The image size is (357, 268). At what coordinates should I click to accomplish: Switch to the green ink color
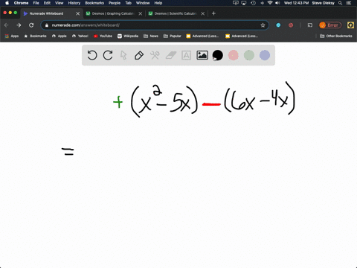(x=249, y=55)
